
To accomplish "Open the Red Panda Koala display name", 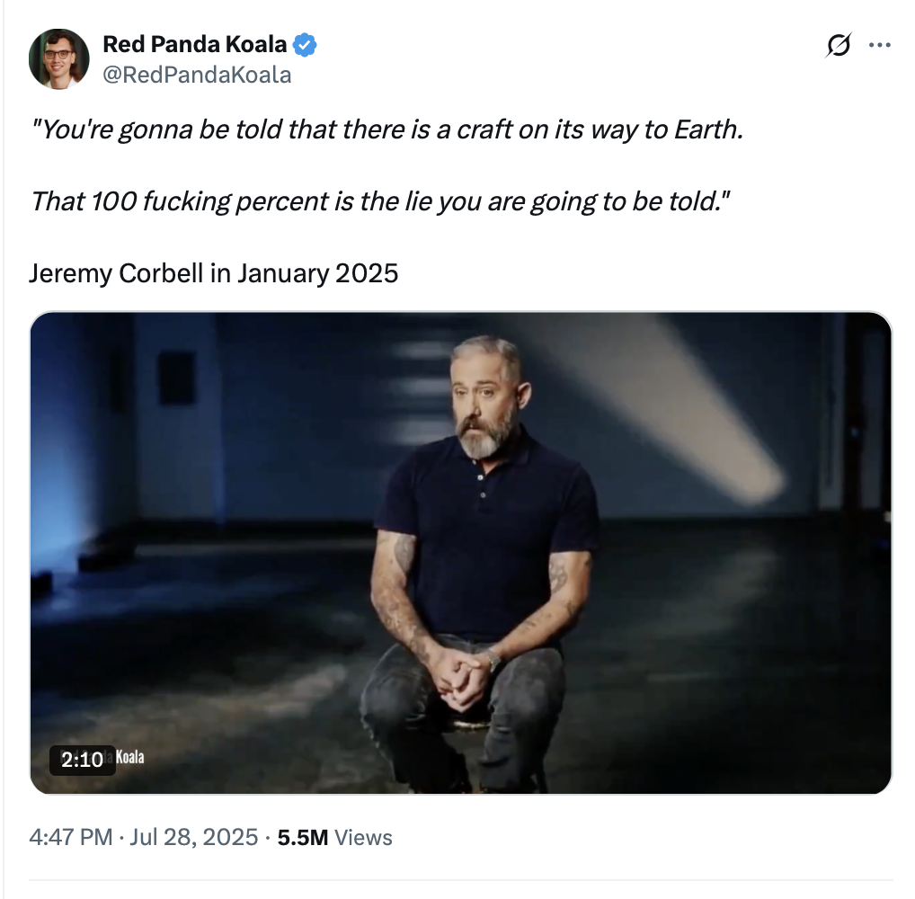I will [x=195, y=44].
